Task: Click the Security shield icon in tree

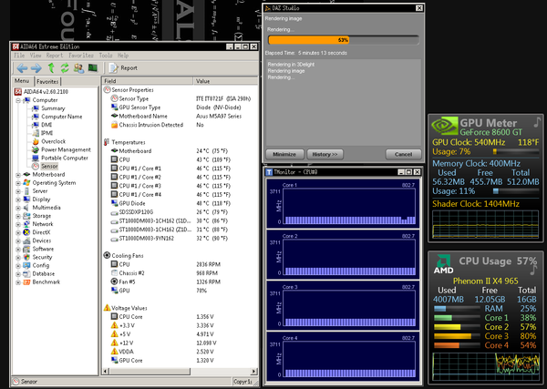Action: (x=26, y=257)
